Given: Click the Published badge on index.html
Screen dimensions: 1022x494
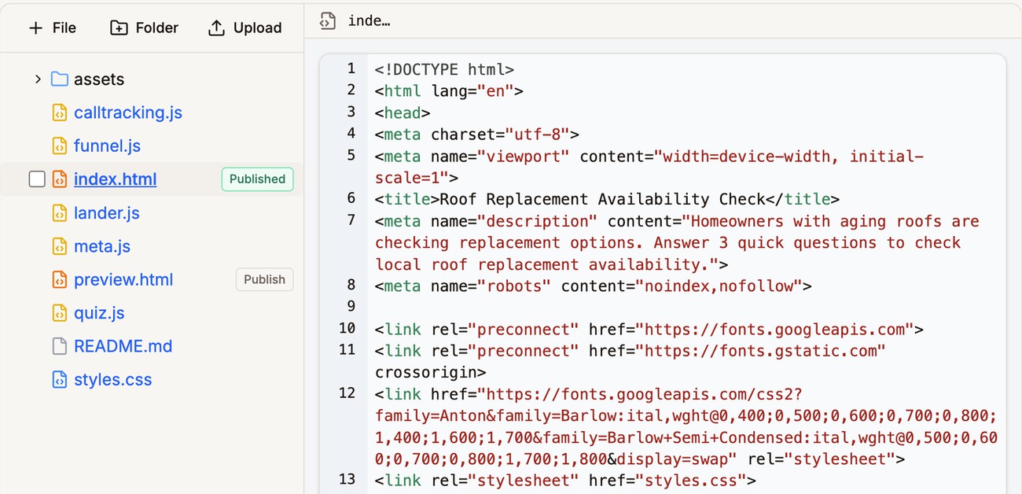Looking at the screenshot, I should click(x=257, y=179).
